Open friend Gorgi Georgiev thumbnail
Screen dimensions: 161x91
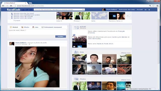click(94, 59)
